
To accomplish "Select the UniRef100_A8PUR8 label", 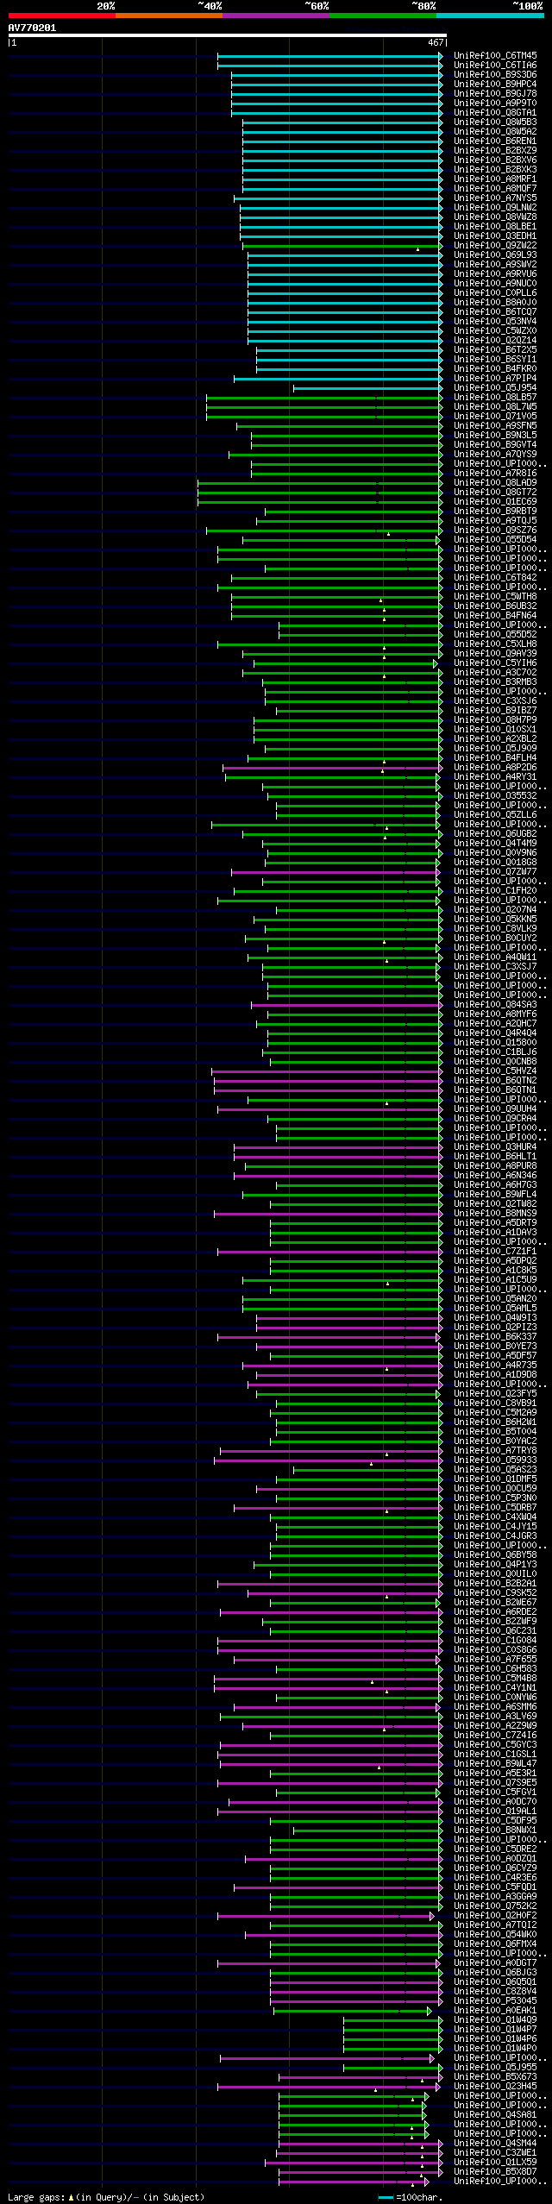I will pyautogui.click(x=495, y=1166).
